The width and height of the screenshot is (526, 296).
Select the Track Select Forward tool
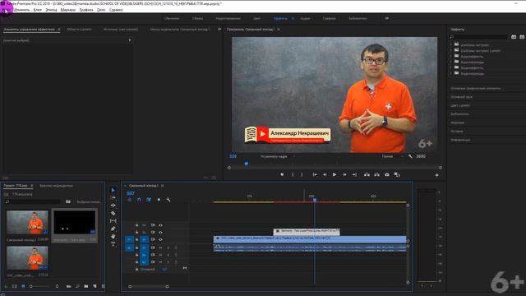click(x=113, y=197)
